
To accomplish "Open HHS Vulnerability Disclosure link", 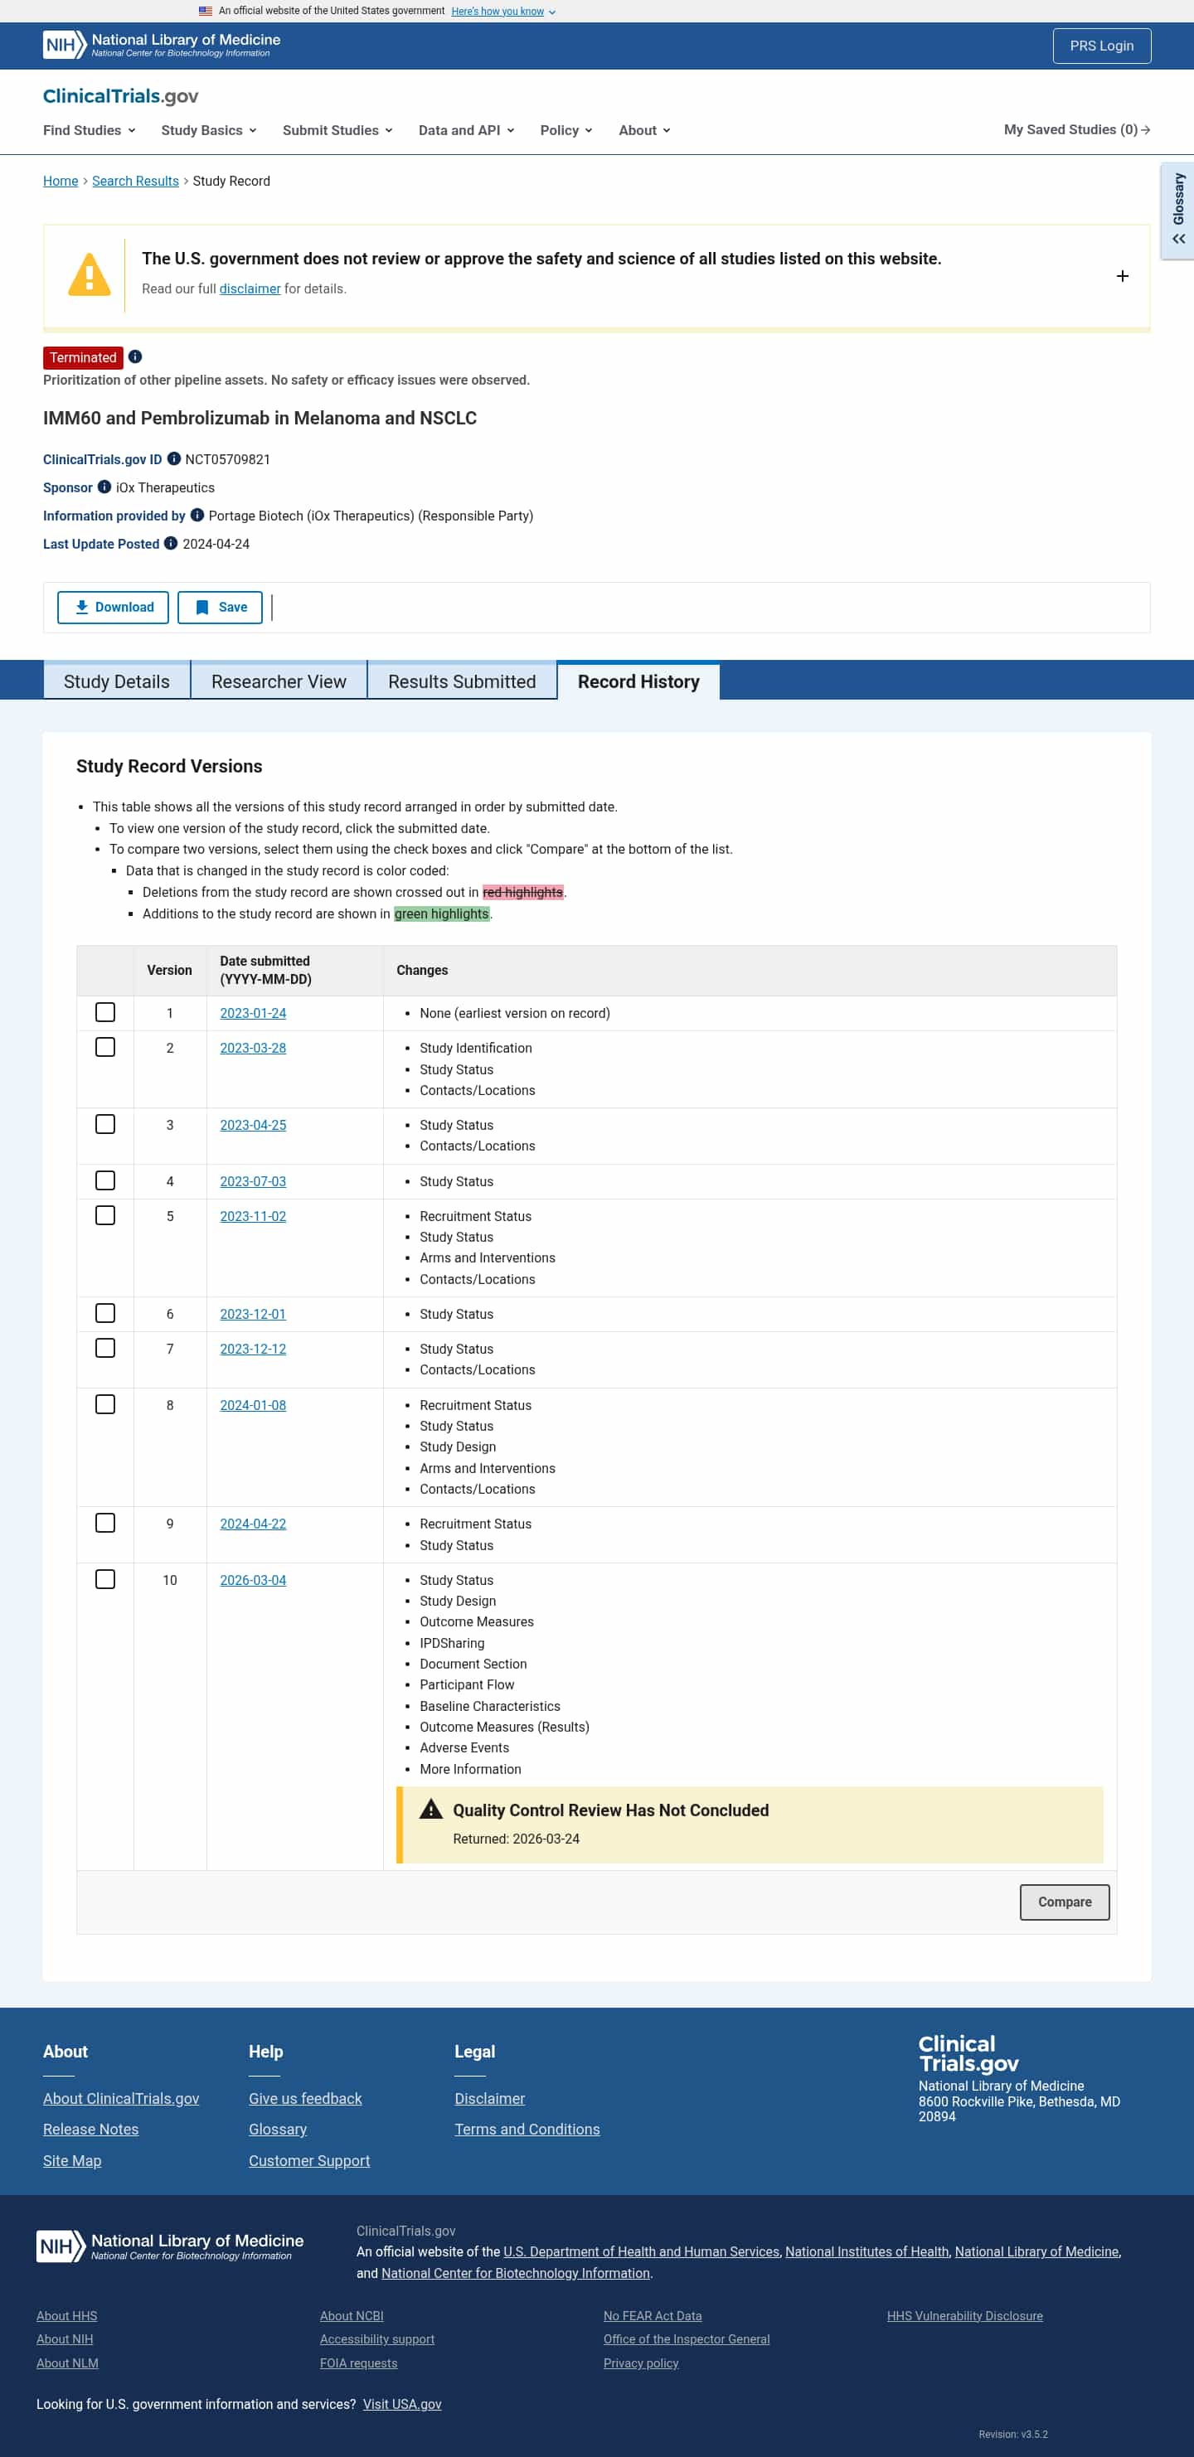I will point(964,2315).
